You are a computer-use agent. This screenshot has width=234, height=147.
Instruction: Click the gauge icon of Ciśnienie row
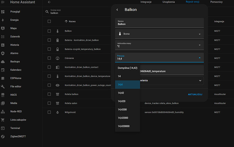point(57,58)
